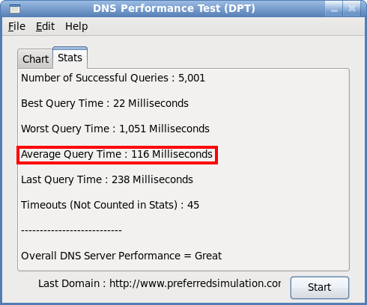Minimize the DNS Performance Test window
Viewport: 367px width, 305px height.
click(x=334, y=9)
